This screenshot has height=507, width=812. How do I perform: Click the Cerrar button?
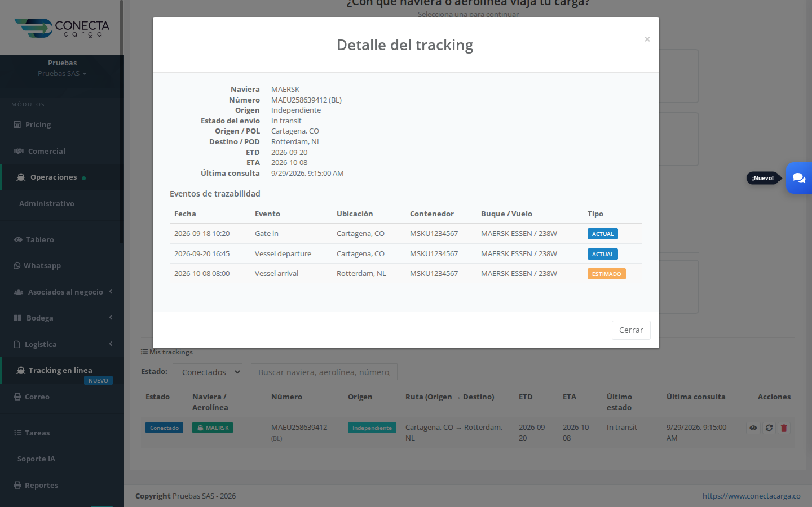[x=631, y=330]
